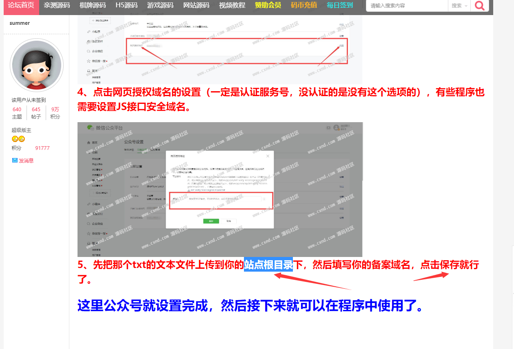This screenshot has width=514, height=349.
Task: Open the 游戏源码 nav item
Action: pyautogui.click(x=160, y=6)
